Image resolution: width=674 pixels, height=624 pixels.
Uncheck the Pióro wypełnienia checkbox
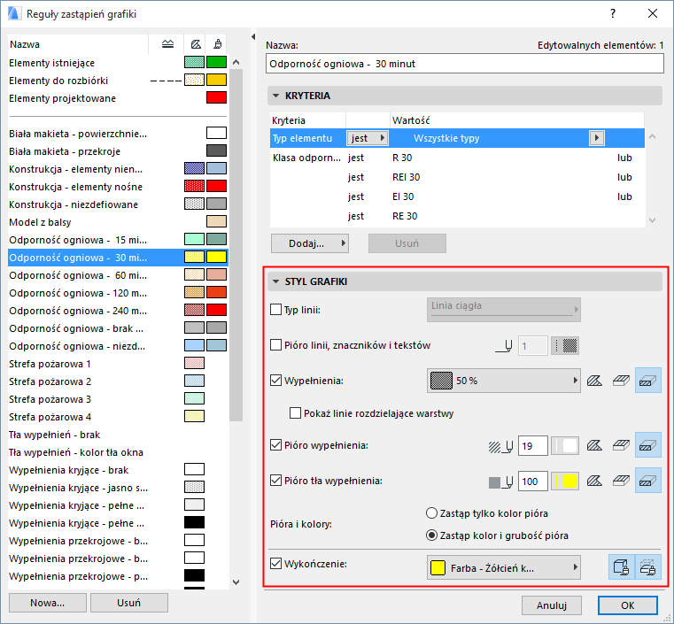[276, 445]
